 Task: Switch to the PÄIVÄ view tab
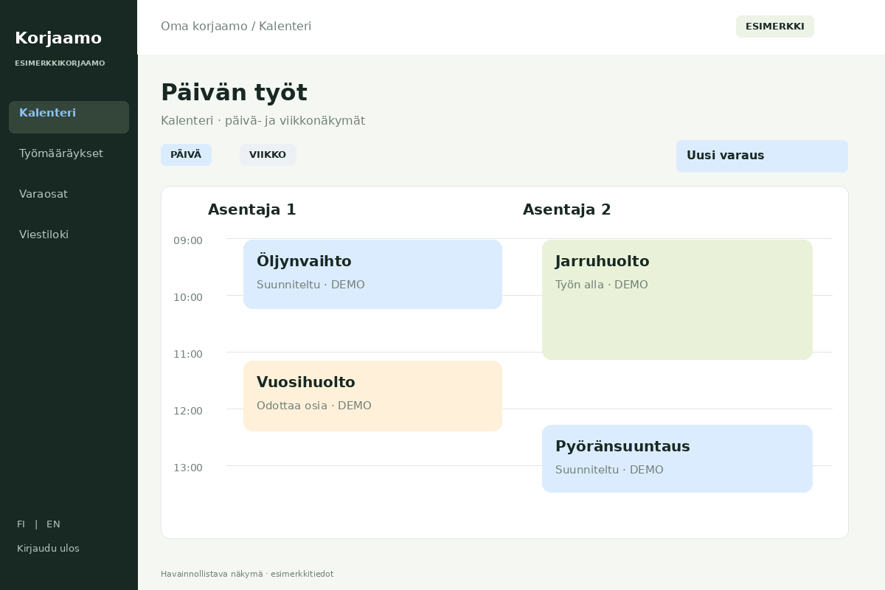186,155
